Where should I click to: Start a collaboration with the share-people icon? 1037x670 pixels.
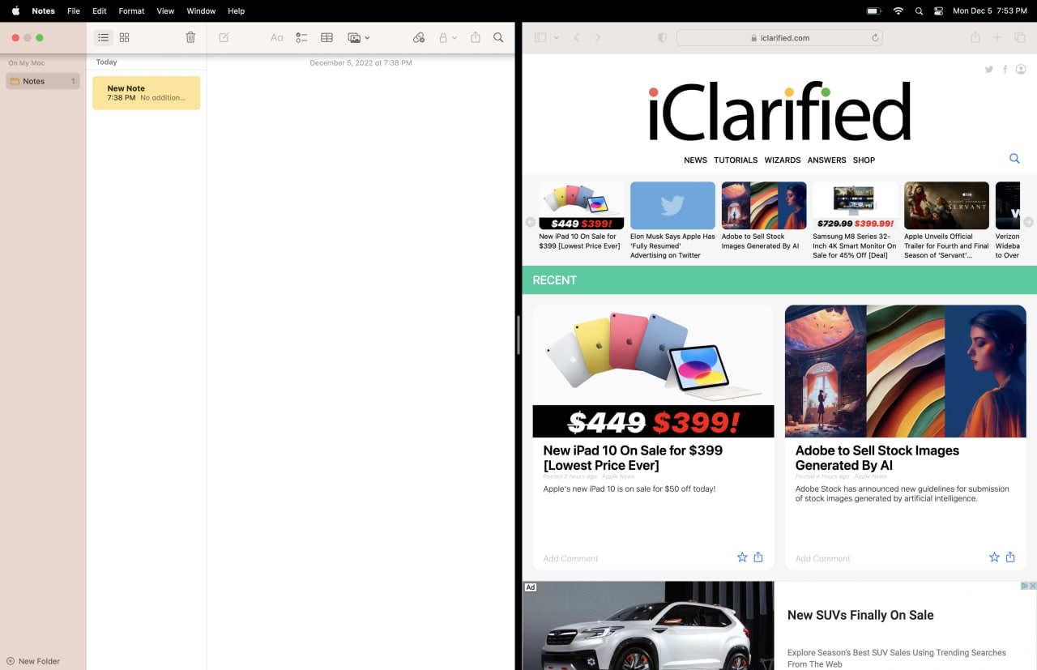click(x=419, y=37)
